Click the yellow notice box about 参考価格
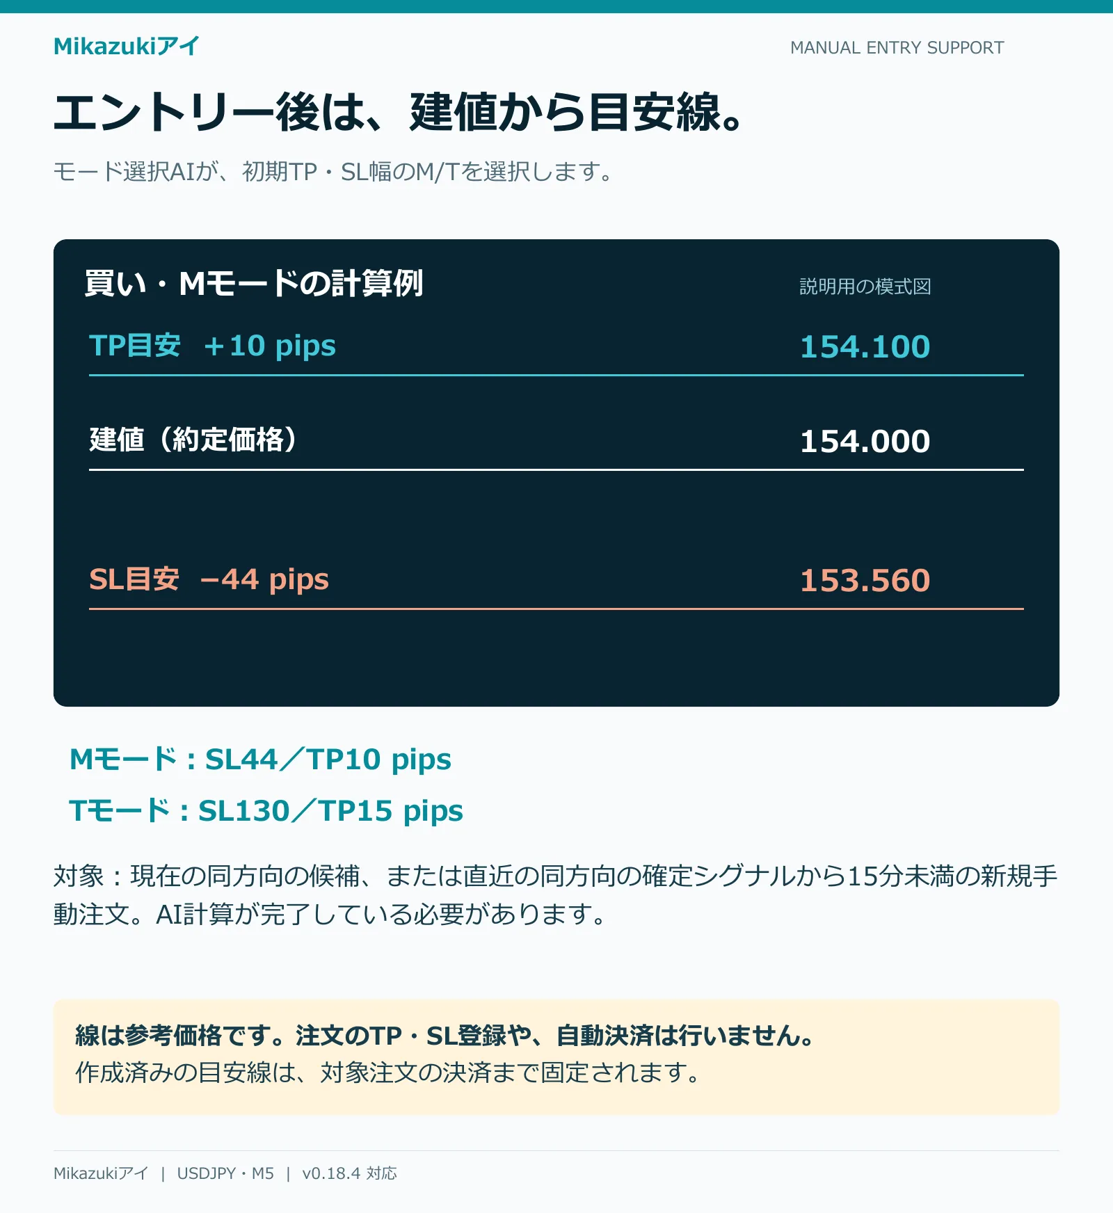This screenshot has height=1213, width=1113. pos(556,1057)
